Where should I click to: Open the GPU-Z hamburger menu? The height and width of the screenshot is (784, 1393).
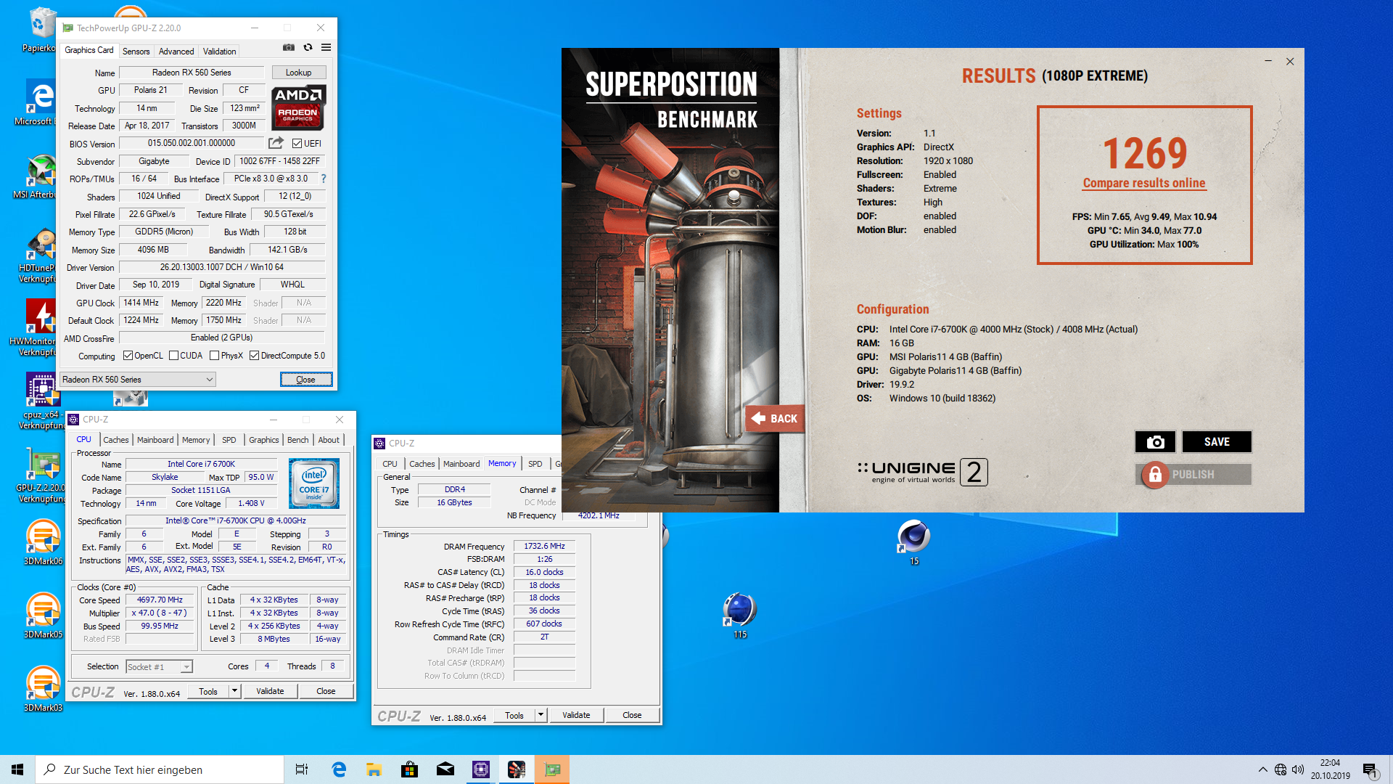coord(326,47)
